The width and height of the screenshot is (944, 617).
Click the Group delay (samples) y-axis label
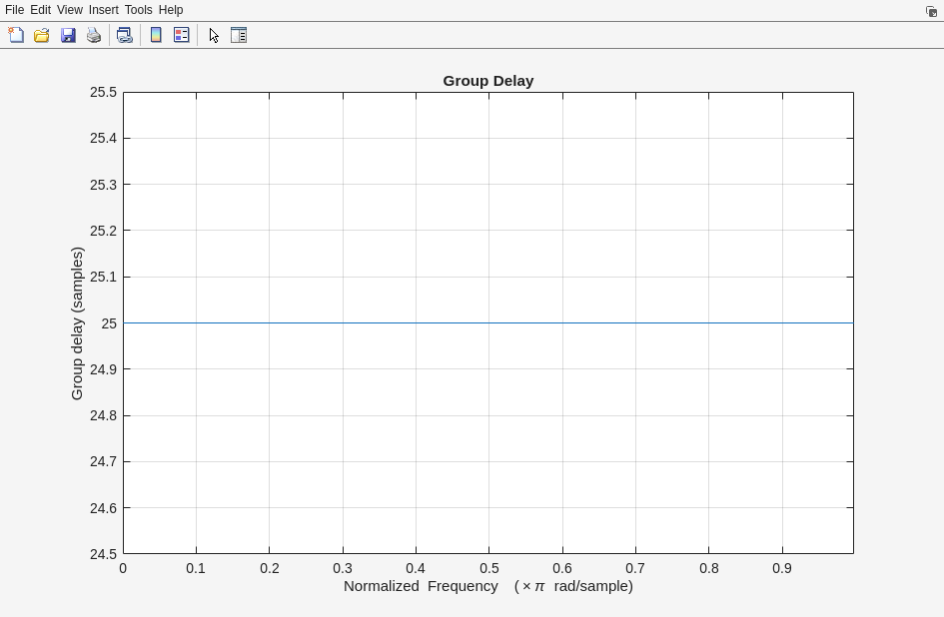click(77, 323)
